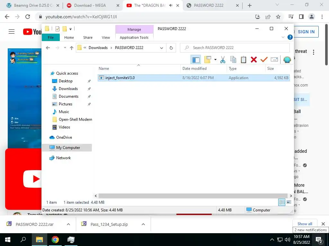Click the Properties quick access toolbar icon
The height and width of the screenshot is (246, 329).
(x=58, y=29)
